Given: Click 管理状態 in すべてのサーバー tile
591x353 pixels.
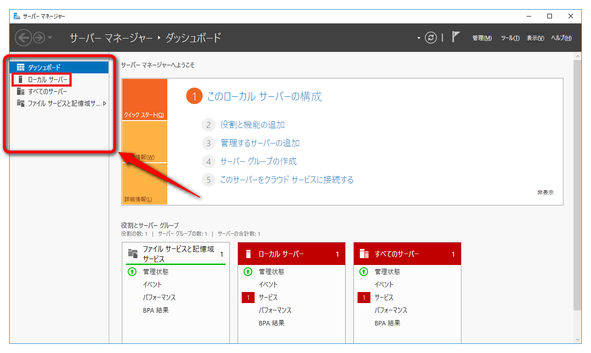Looking at the screenshot, I should [387, 271].
